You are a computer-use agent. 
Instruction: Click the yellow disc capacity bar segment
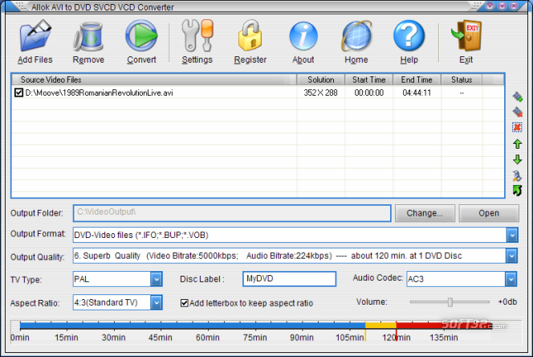[x=380, y=326]
